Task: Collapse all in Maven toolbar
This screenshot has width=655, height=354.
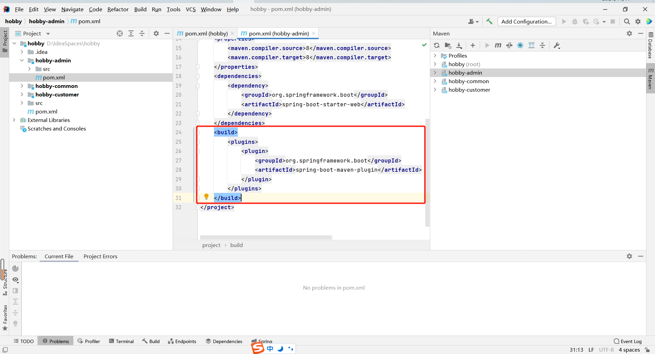Action: pos(542,45)
